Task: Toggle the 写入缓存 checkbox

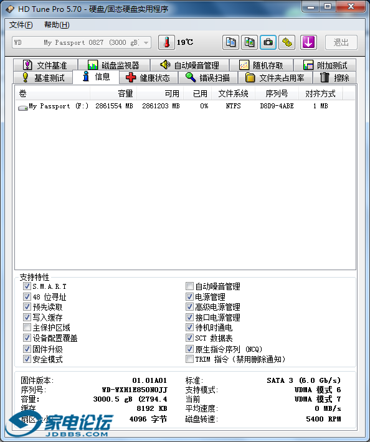Action: 27,317
